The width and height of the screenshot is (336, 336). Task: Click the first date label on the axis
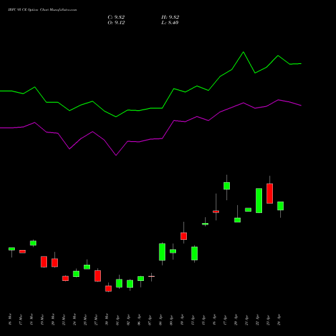(x=9, y=319)
